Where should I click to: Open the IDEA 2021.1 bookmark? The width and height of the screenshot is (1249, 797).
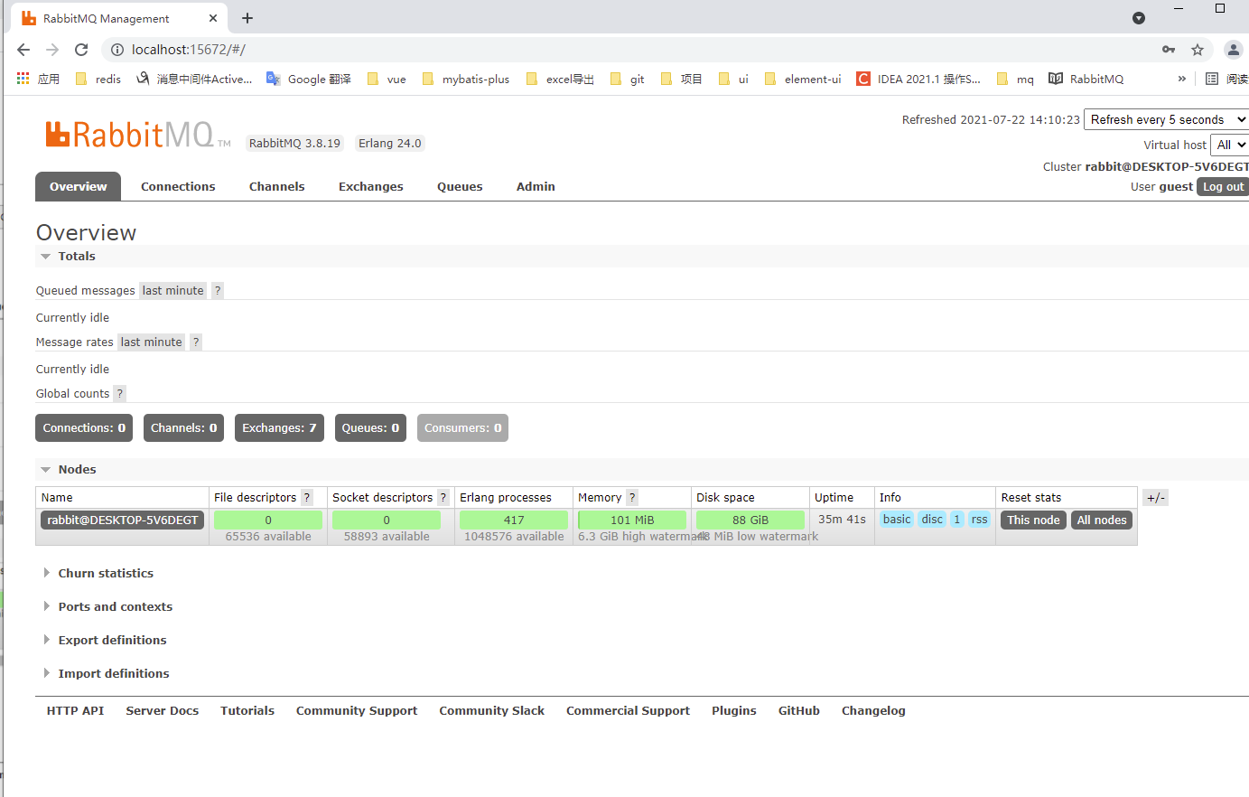(x=918, y=79)
